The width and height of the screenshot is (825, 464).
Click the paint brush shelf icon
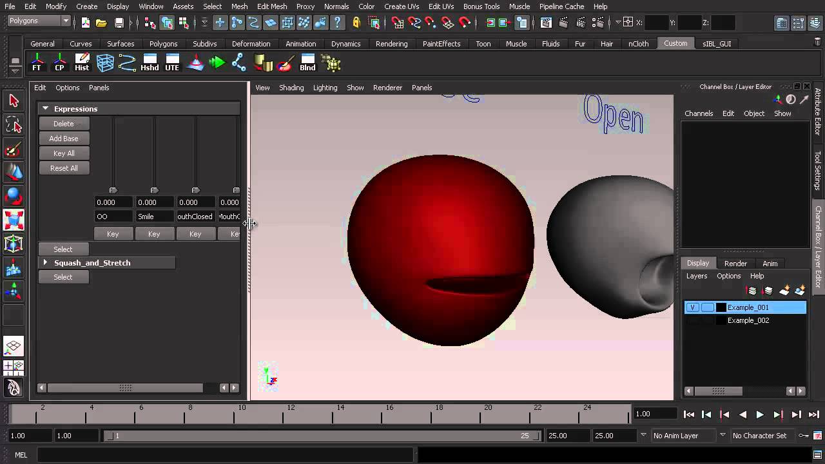tap(285, 63)
